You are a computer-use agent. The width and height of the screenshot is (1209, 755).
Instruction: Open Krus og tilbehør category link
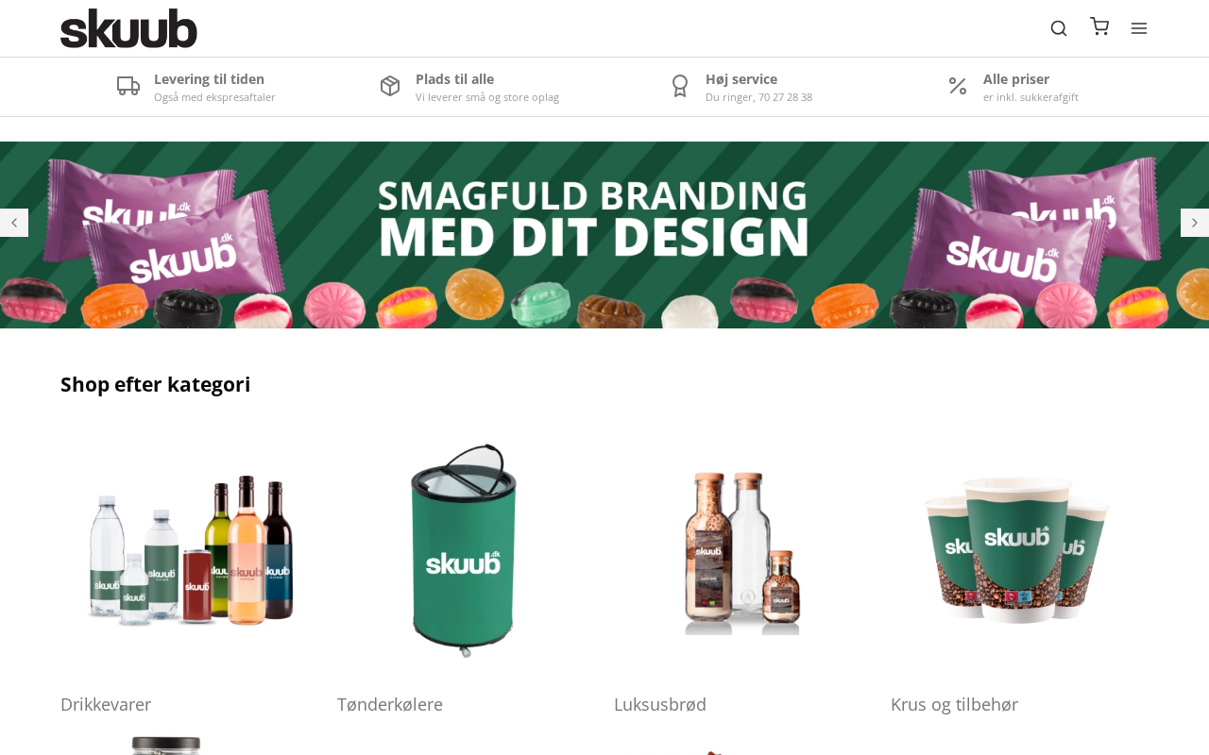coord(954,704)
